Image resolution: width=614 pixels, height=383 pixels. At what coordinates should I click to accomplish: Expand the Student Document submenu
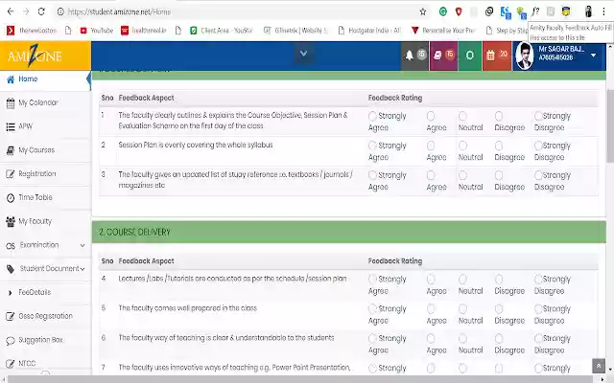[83, 269]
